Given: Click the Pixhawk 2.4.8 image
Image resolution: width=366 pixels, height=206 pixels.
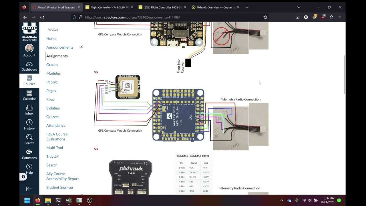Looking at the screenshot, I should tap(130, 177).
